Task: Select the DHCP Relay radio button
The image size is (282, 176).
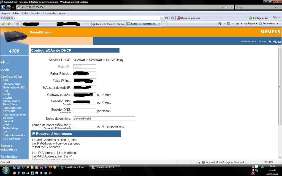Action: [104, 60]
